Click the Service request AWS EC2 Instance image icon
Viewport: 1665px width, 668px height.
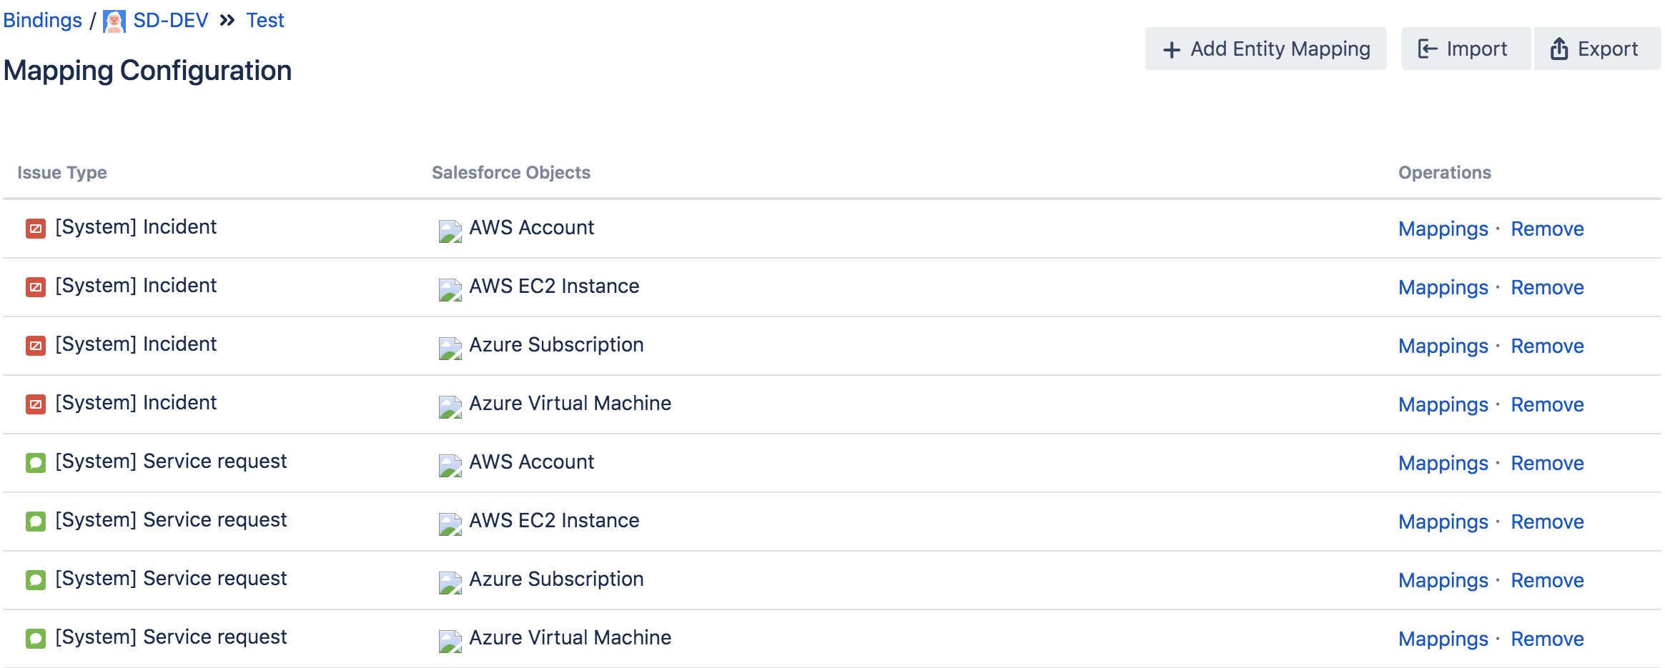(450, 524)
